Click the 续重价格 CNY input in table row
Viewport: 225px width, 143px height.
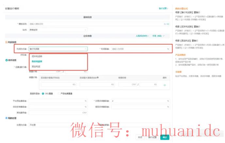128,84
